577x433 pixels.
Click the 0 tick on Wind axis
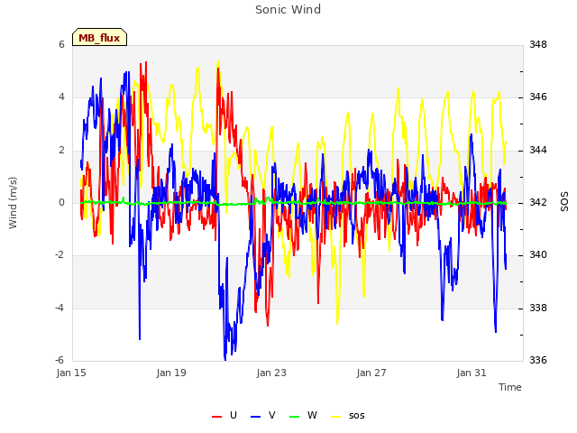coord(61,203)
